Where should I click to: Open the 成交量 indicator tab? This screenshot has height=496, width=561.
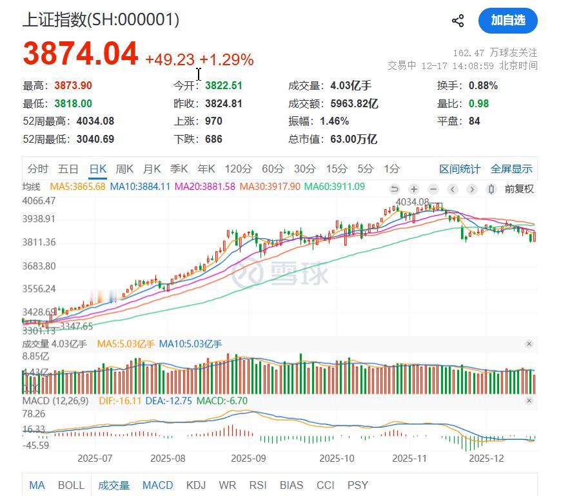[x=113, y=485]
